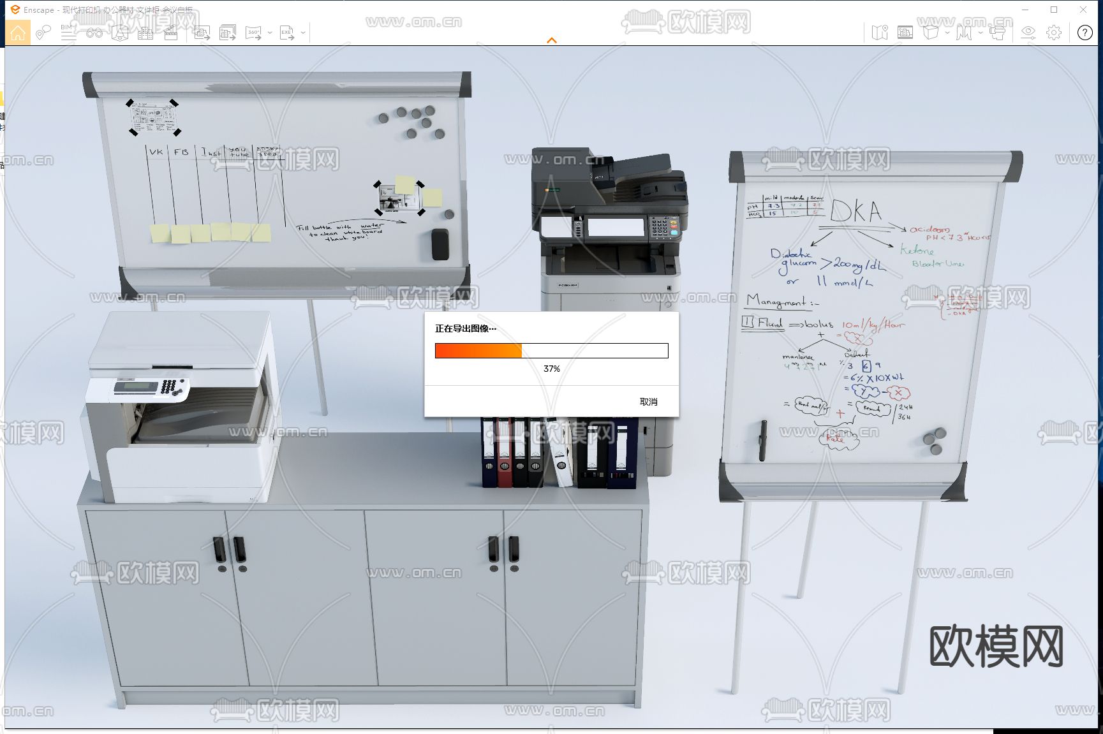Open the collaborative annotations pin tool

(x=43, y=33)
